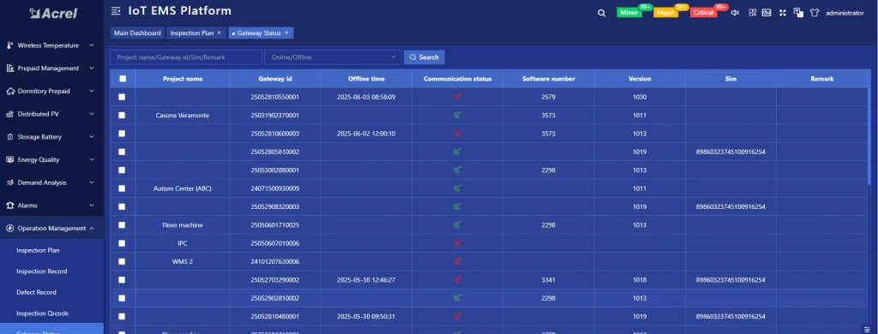Select the Casona Veramonte row checkbox
Image resolution: width=878 pixels, height=334 pixels.
pos(122,116)
